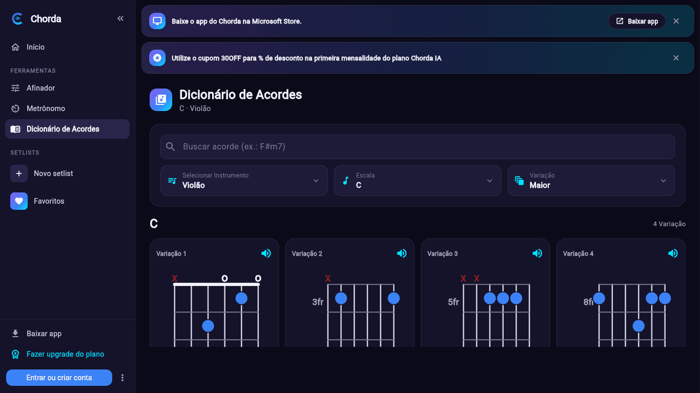Click the "5fr" fret label
The width and height of the screenshot is (700, 393).
(454, 302)
